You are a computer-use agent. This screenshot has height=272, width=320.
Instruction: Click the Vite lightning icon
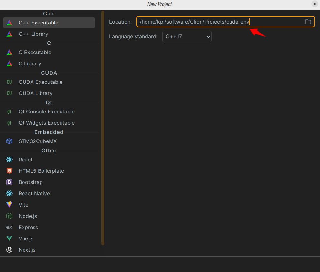pos(9,205)
